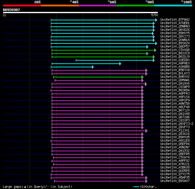195x189 pixels.
Task: Click the UniRef100_C5XAT4 label
Action: tap(175, 157)
